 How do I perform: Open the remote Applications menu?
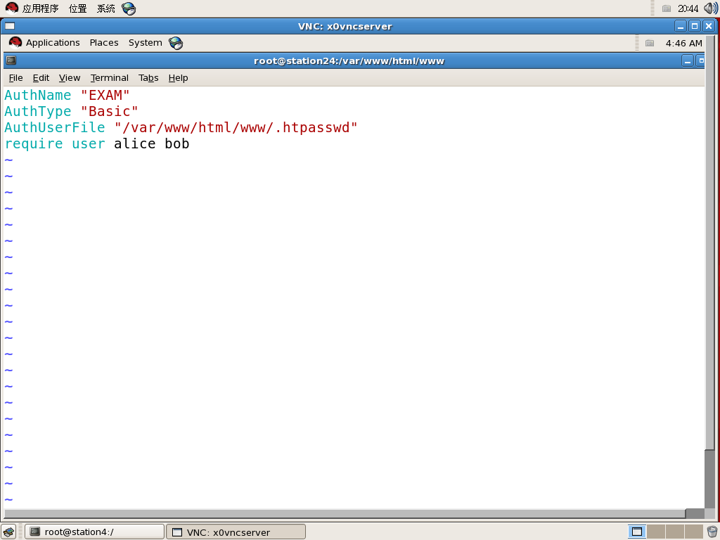coord(53,43)
